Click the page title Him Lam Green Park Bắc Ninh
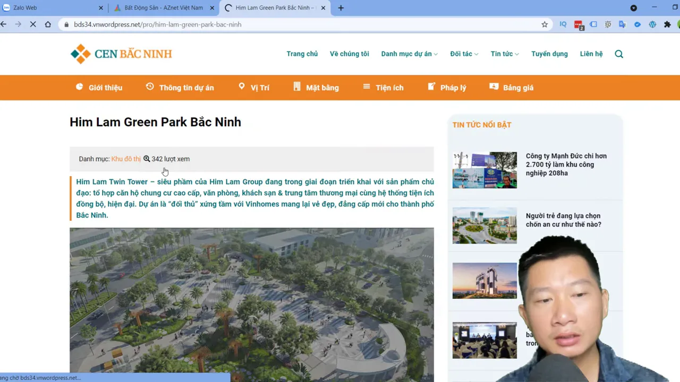This screenshot has width=680, height=382. [x=155, y=122]
